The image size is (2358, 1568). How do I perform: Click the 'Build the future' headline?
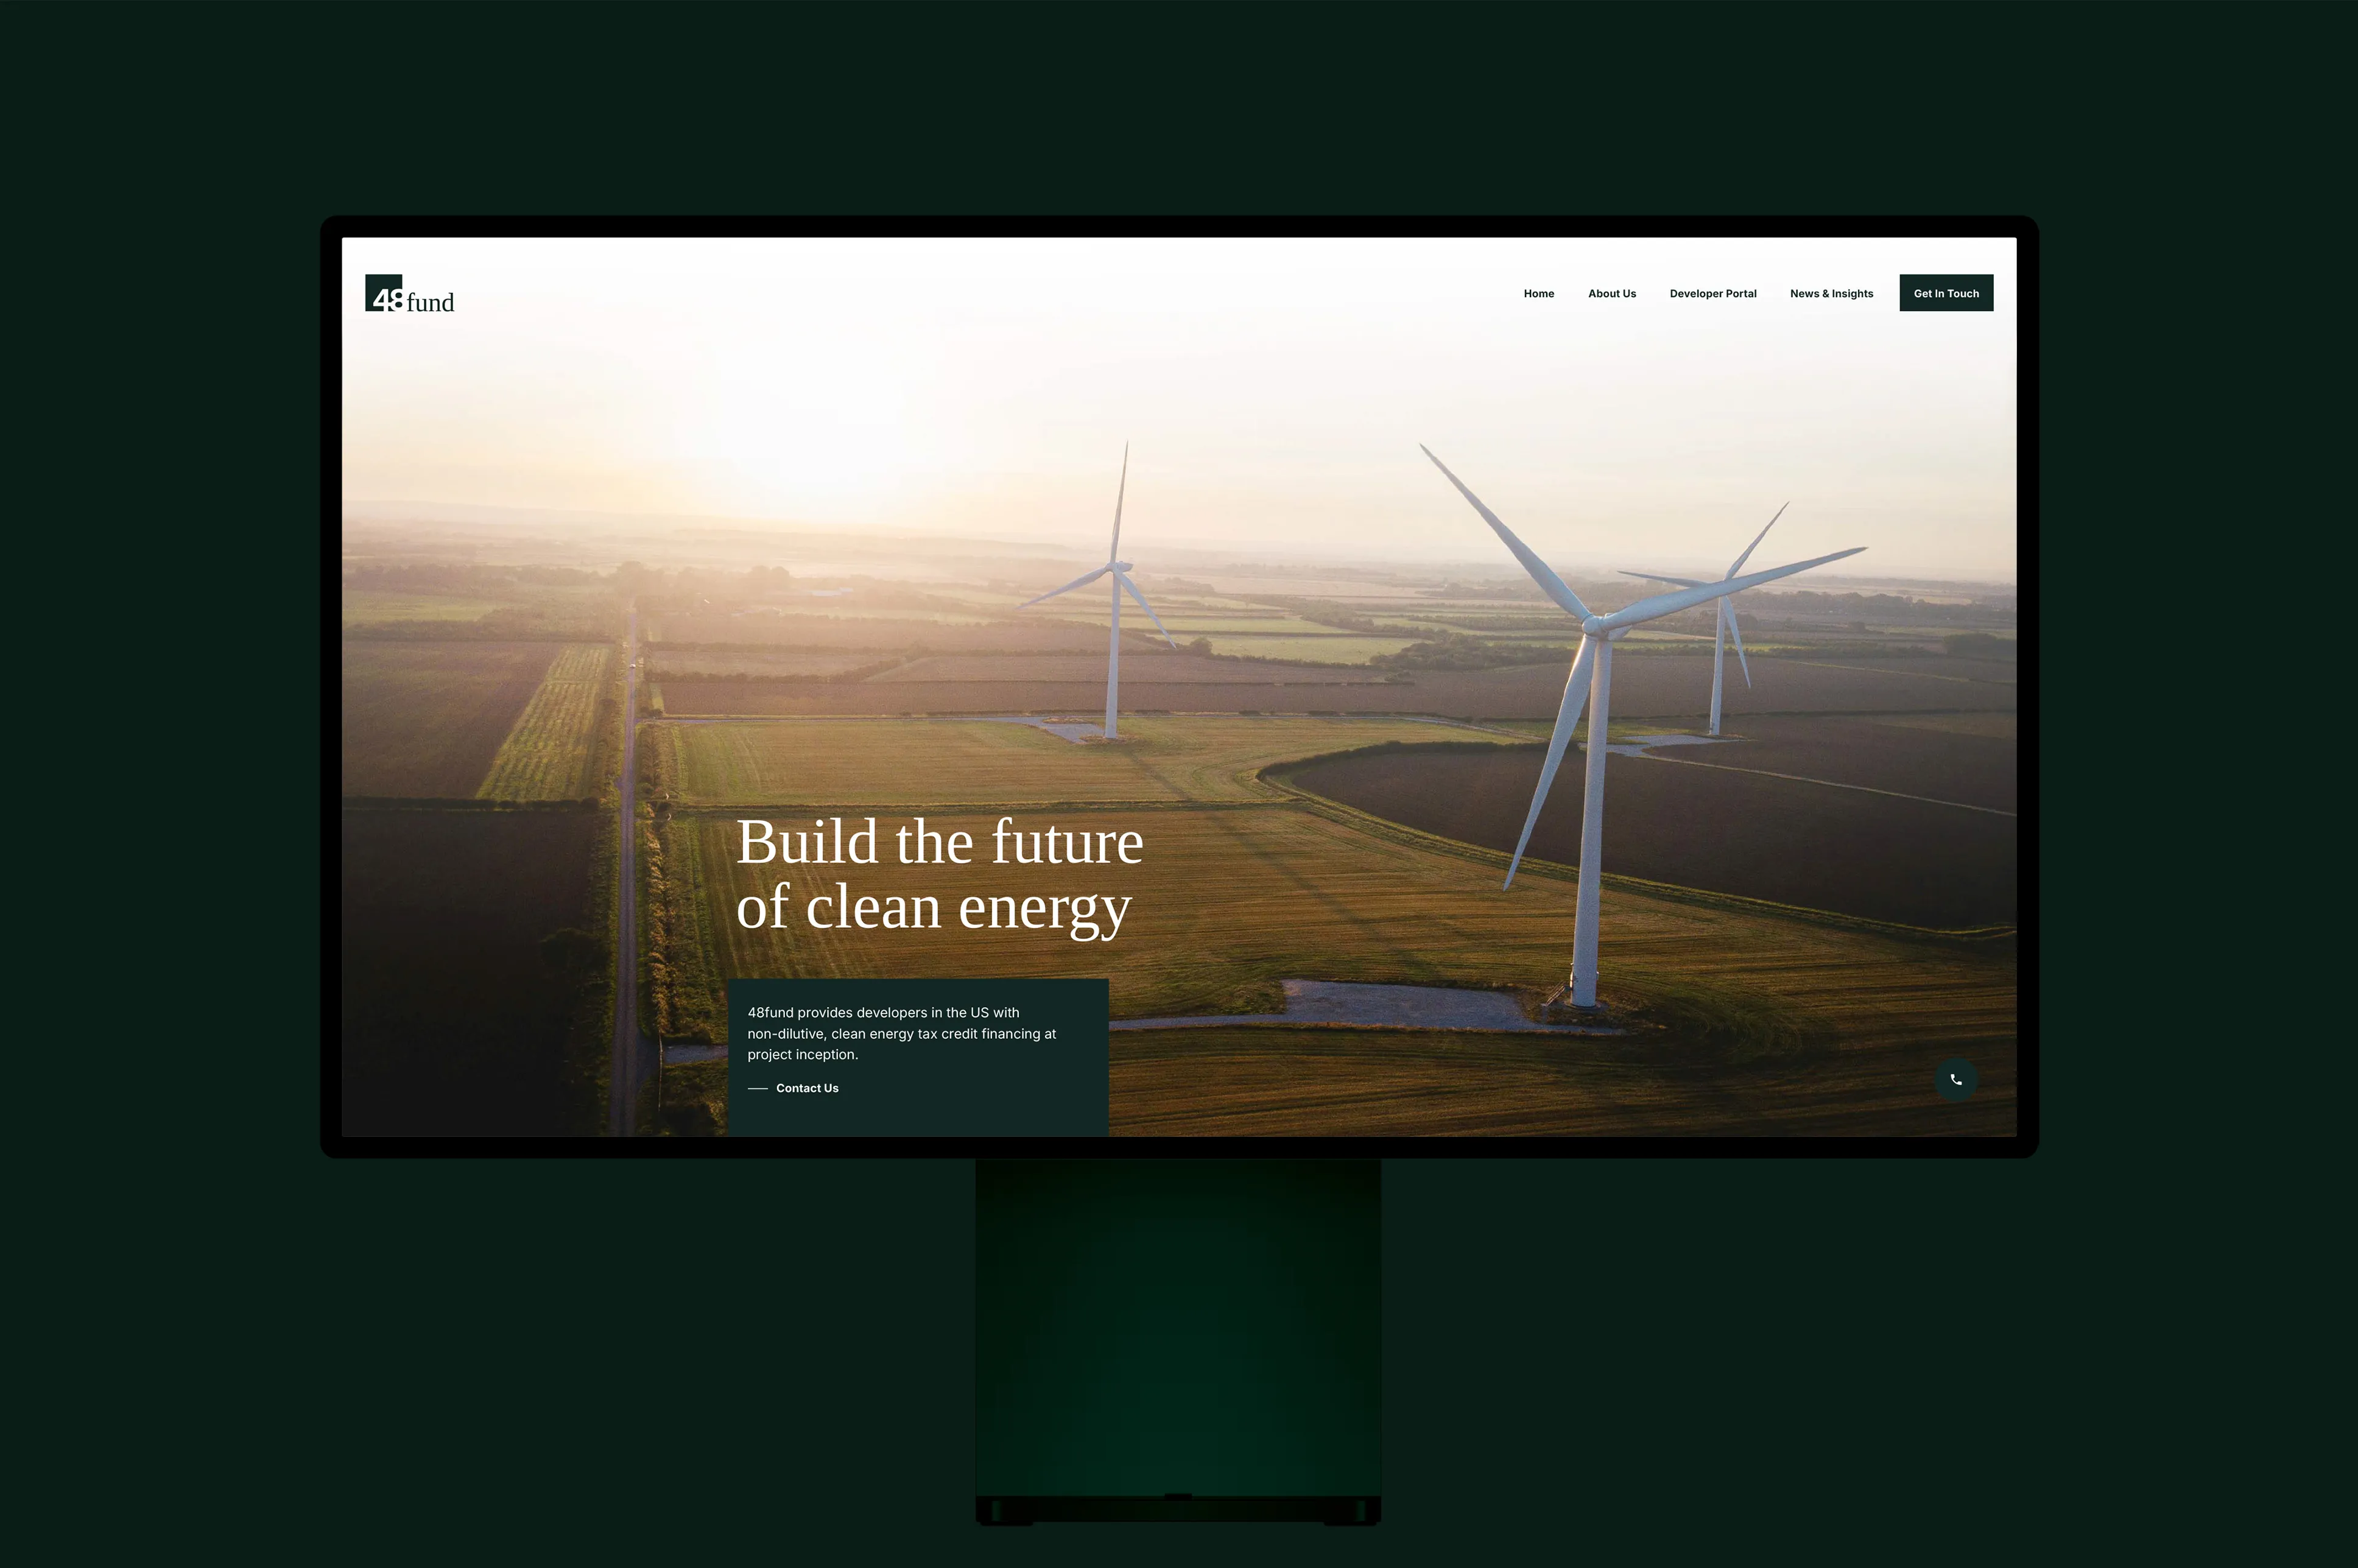[938, 842]
